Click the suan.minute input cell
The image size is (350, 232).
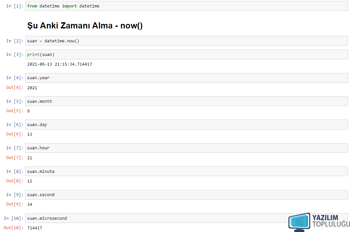click(187, 171)
